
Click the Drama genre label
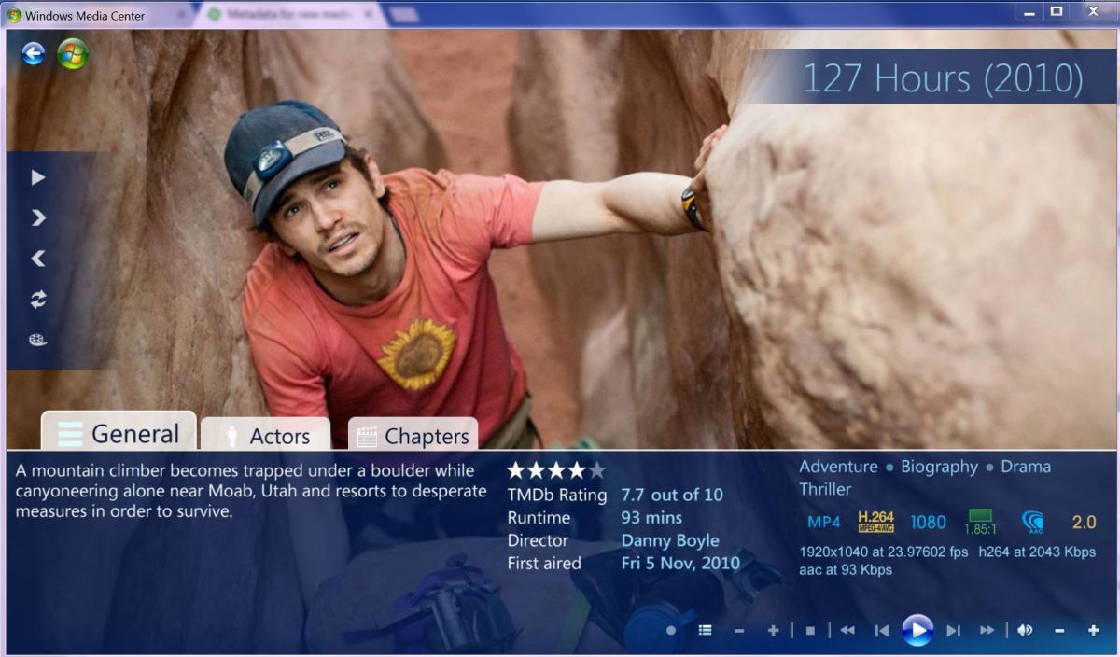pyautogui.click(x=1026, y=467)
